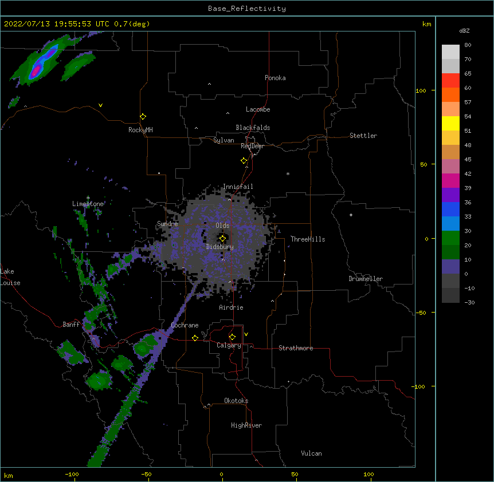The width and height of the screenshot is (494, 482).
Task: Click the Airdrie town label
Action: tap(231, 307)
